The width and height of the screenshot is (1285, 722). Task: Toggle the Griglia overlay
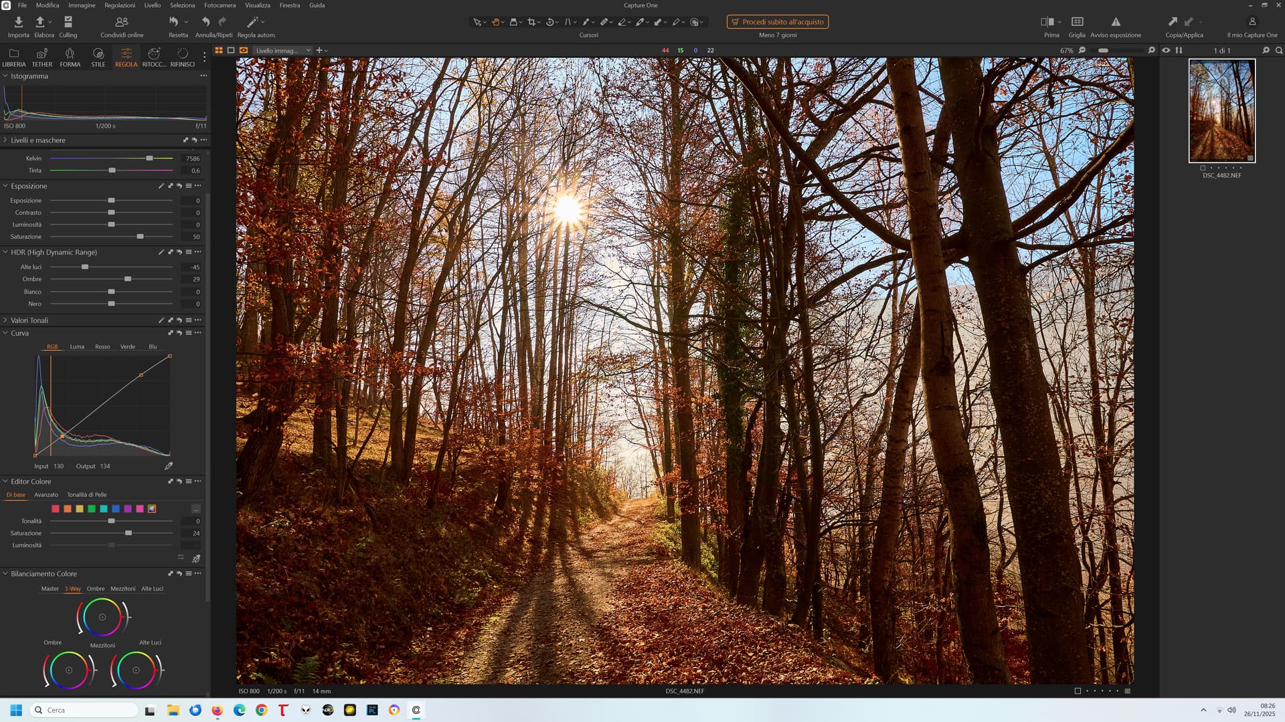(1077, 22)
